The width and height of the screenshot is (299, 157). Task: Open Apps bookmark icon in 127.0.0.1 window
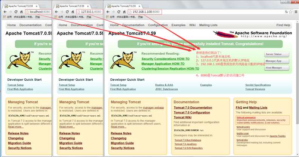(56, 17)
